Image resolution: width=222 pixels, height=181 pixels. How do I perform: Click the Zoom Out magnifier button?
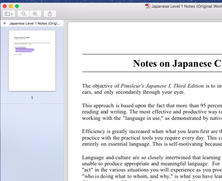[x=24, y=14]
